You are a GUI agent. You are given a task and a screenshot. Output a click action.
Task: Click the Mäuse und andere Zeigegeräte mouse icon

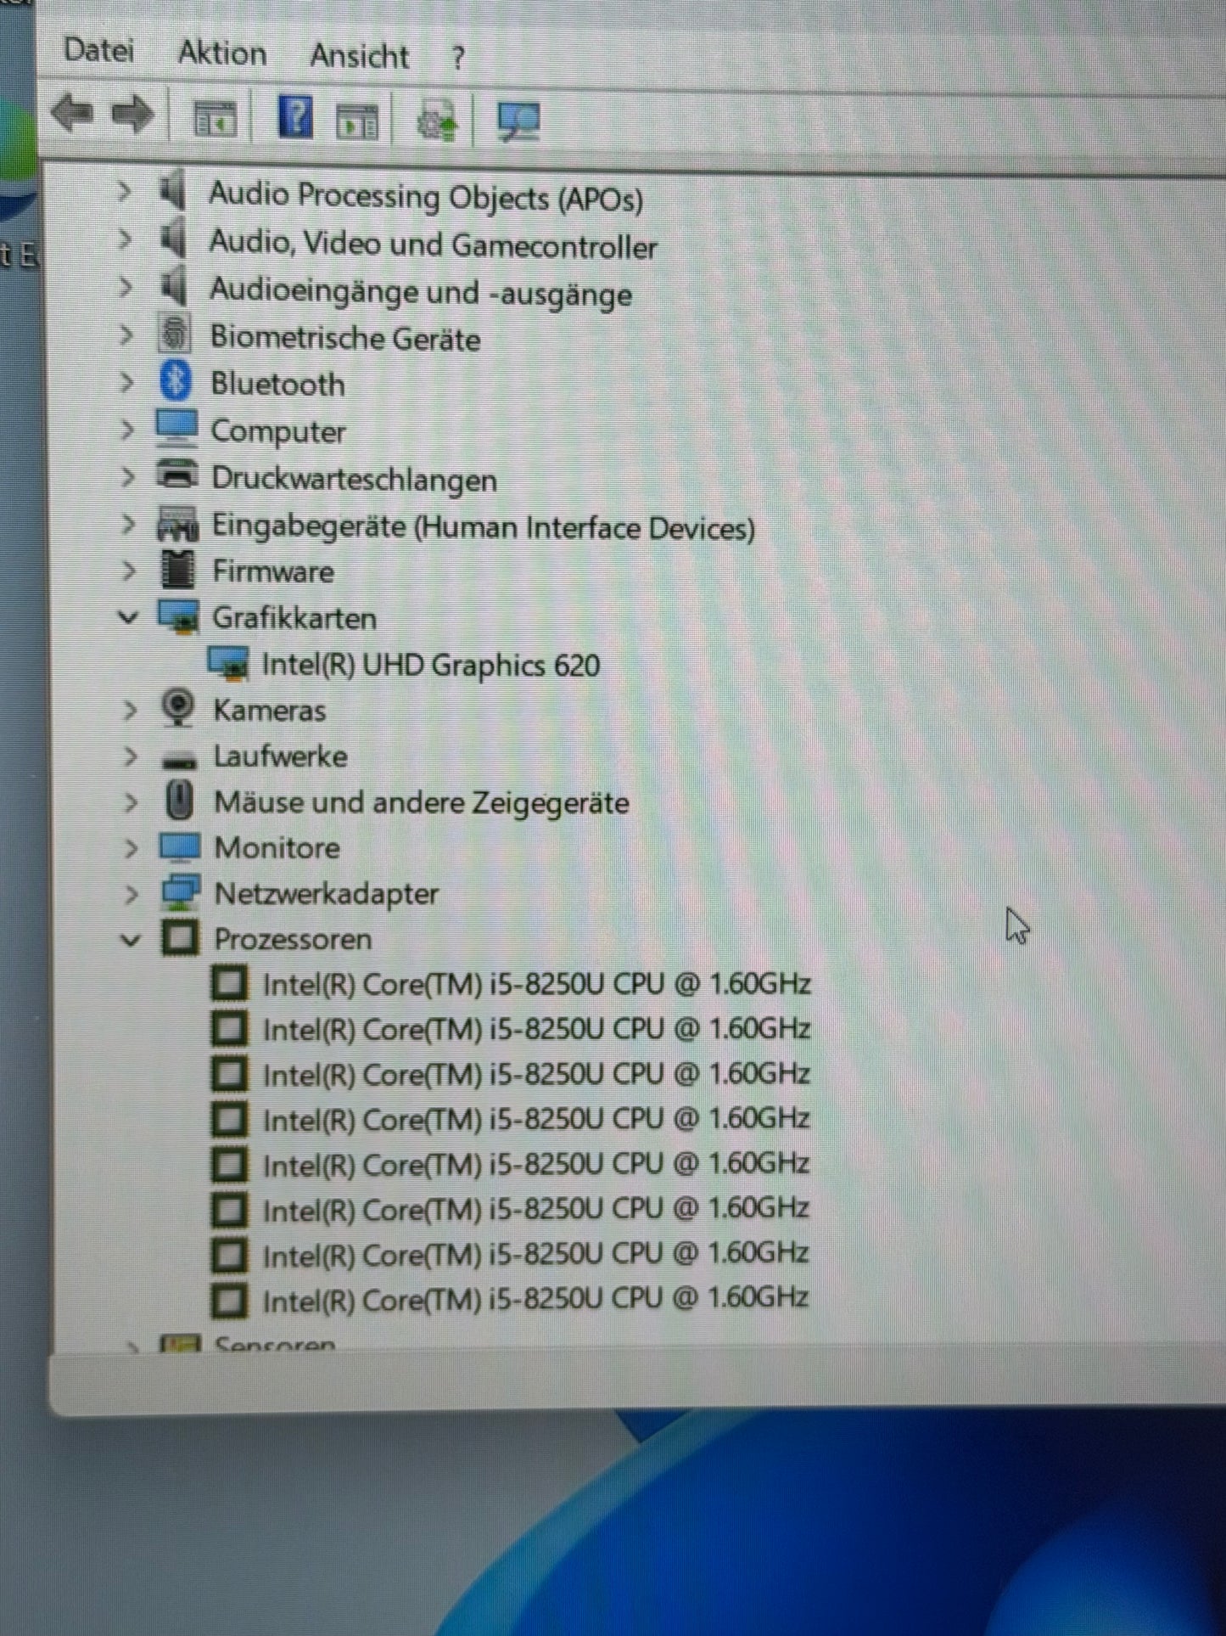tap(179, 801)
